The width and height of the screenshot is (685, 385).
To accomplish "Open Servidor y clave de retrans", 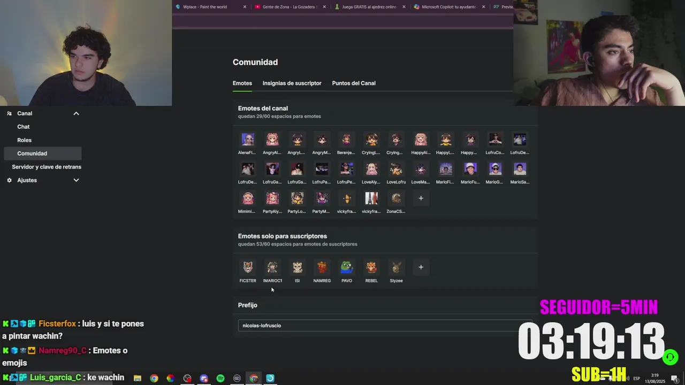I will (x=47, y=167).
